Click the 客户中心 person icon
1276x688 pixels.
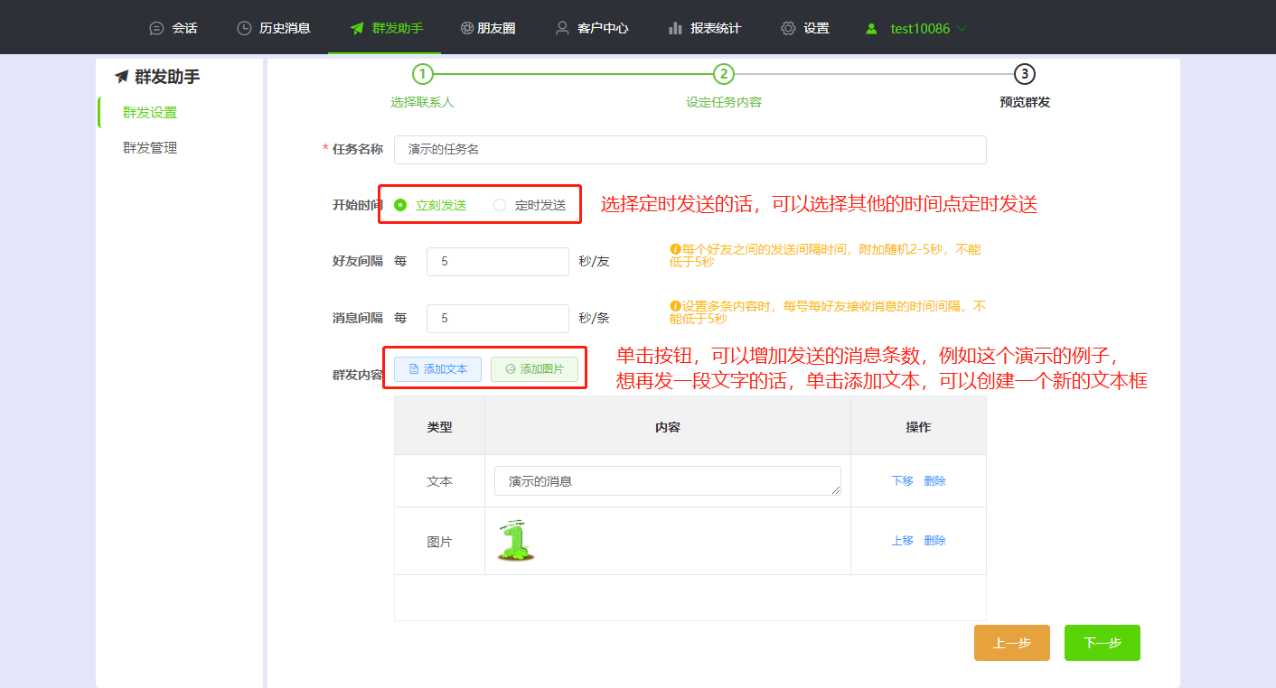[562, 28]
